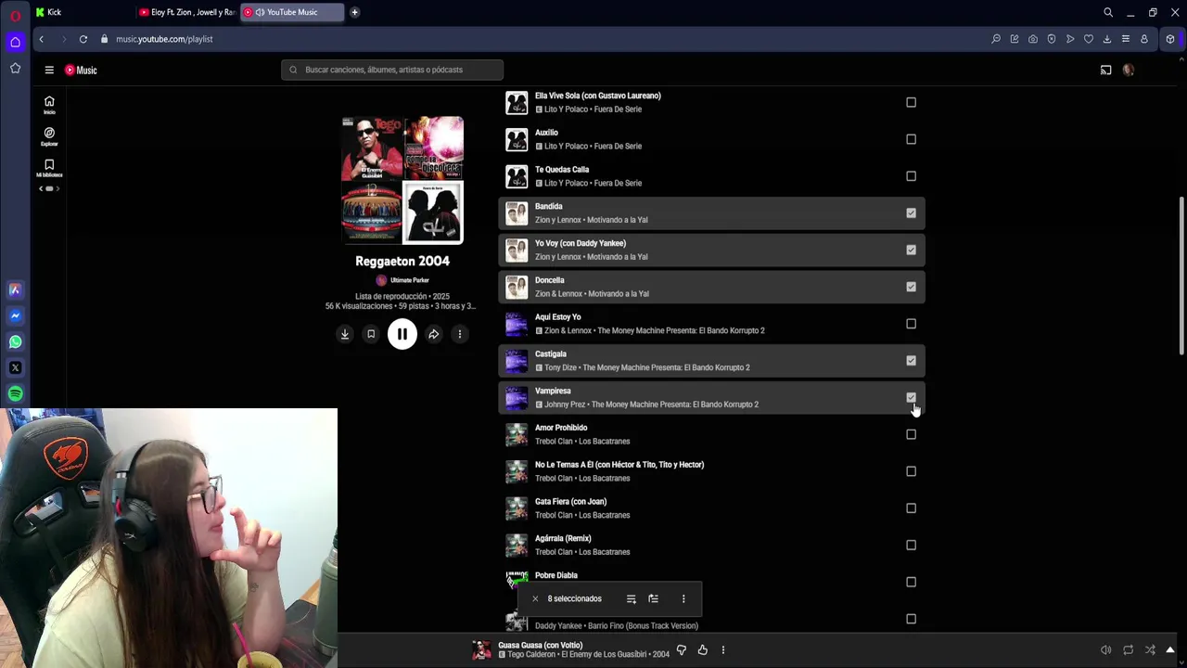Open the Opera sidebar Messenger icon

click(x=15, y=315)
